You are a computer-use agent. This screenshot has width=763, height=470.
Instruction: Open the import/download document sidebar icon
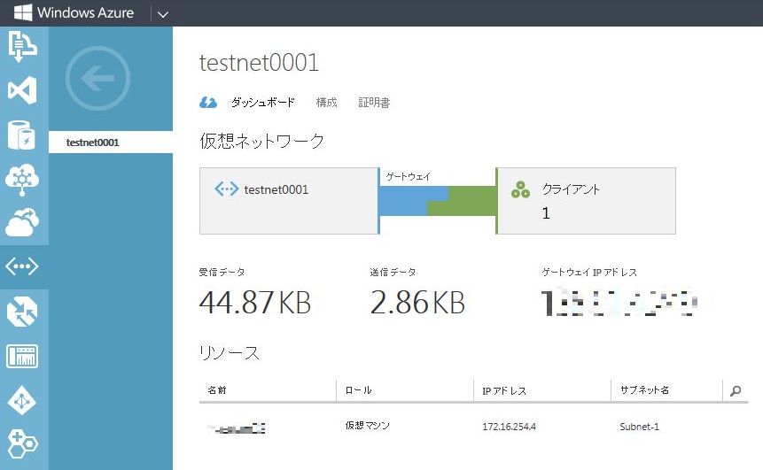(x=22, y=47)
